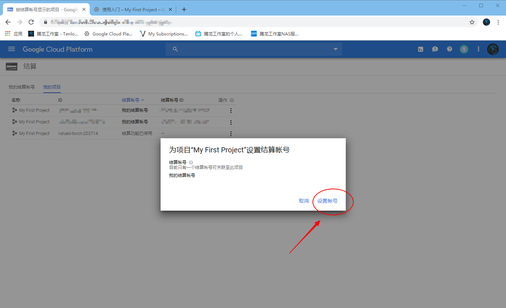Sort by 结算帐号 column header
506x308 pixels.
coord(133,100)
